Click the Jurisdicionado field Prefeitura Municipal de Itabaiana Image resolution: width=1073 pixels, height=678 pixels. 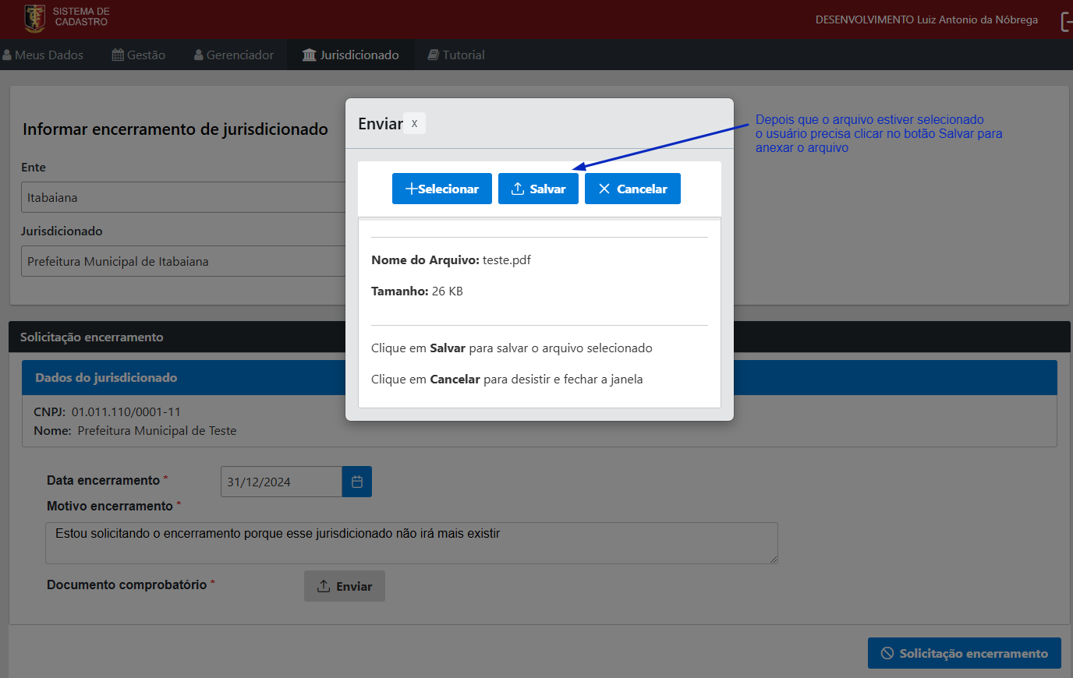[x=183, y=261]
